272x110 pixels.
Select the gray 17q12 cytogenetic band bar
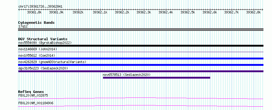coord(141,30)
